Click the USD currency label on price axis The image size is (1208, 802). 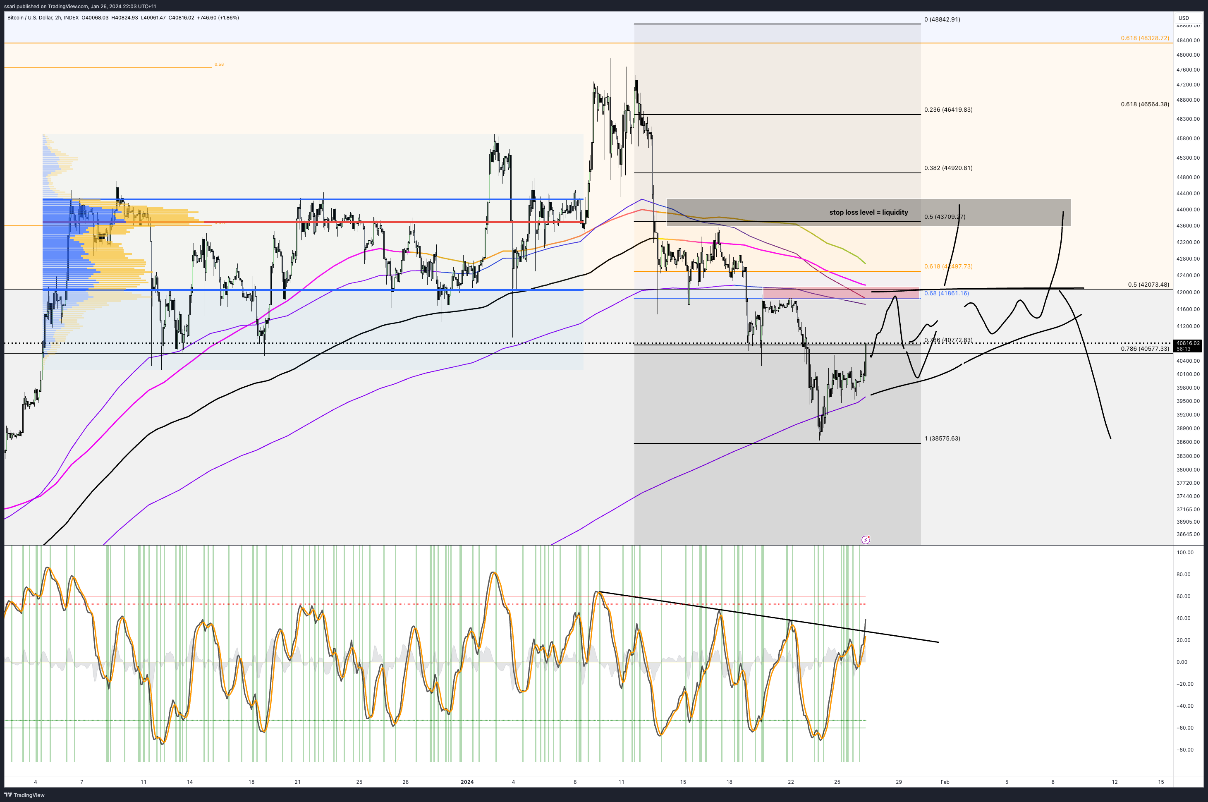(1184, 18)
